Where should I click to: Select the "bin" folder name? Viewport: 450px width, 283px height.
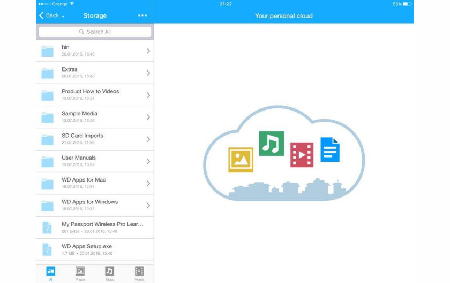pyautogui.click(x=65, y=47)
